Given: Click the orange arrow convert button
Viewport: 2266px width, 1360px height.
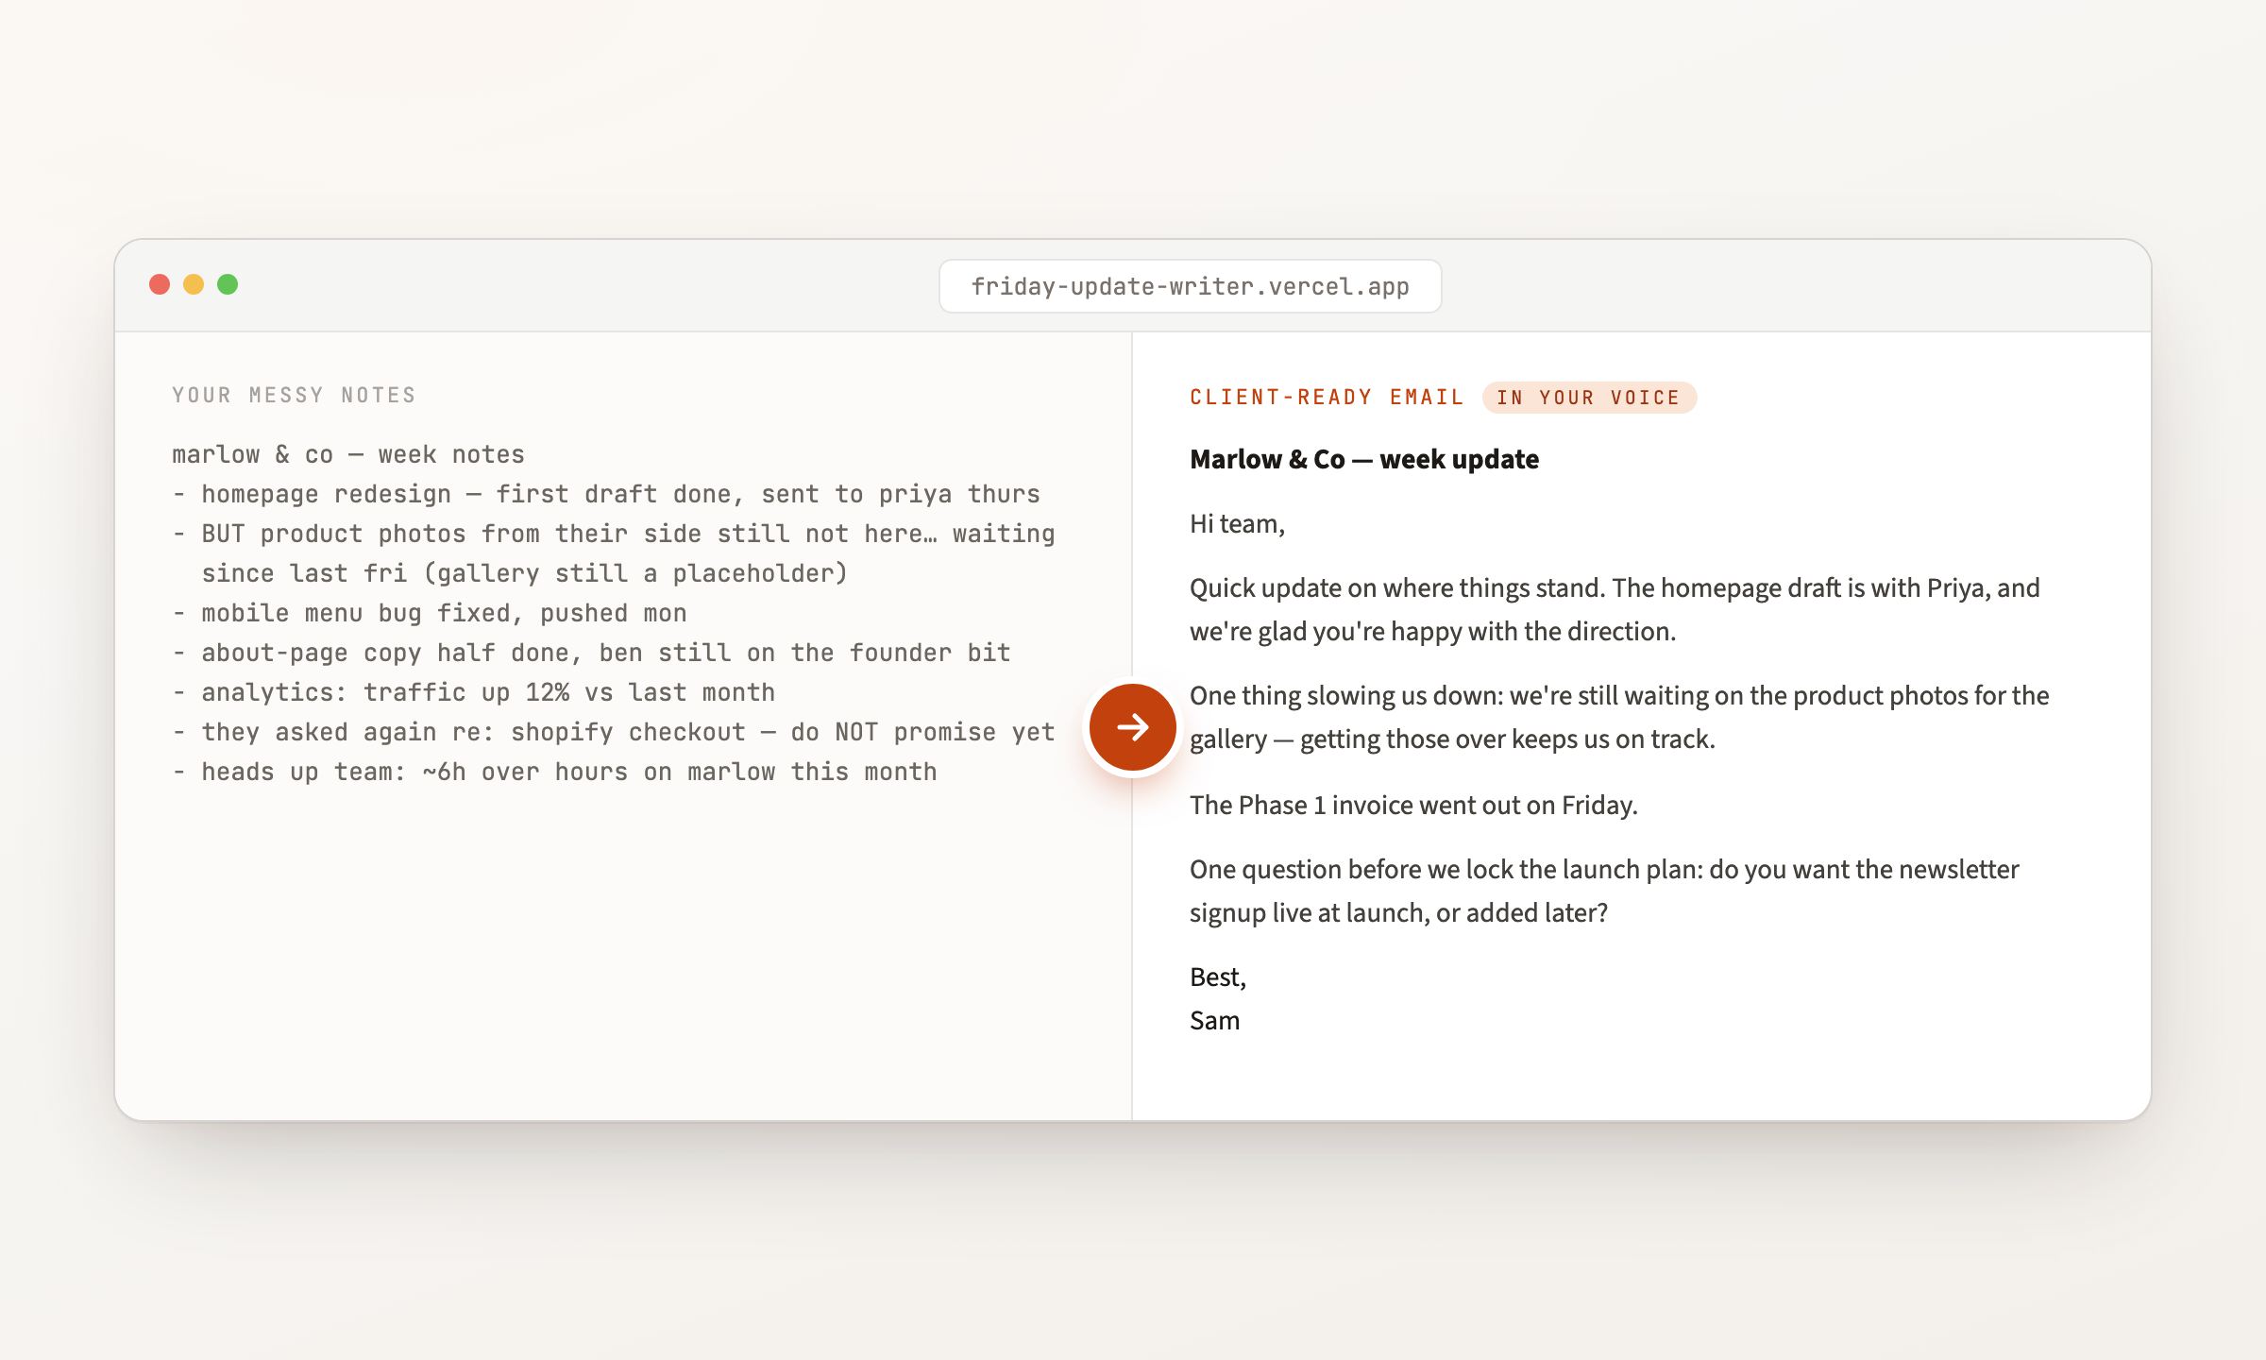Looking at the screenshot, I should (x=1132, y=726).
